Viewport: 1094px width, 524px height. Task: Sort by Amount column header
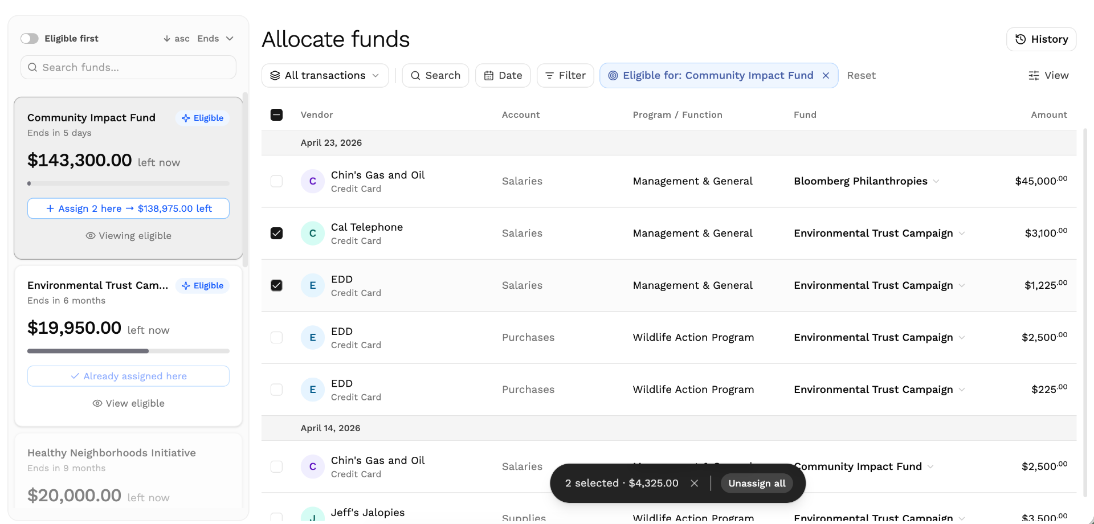coord(1049,114)
